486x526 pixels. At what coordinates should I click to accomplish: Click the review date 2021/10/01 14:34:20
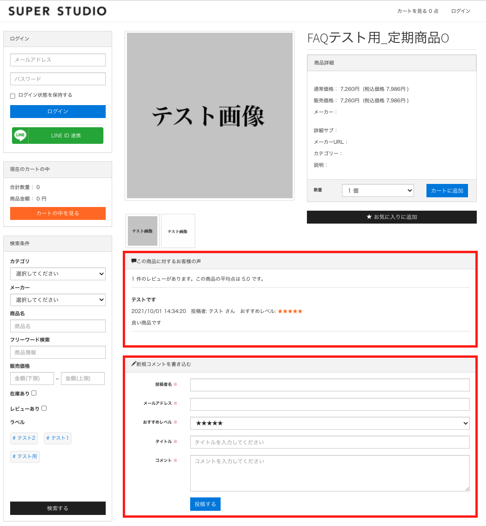pyautogui.click(x=158, y=311)
